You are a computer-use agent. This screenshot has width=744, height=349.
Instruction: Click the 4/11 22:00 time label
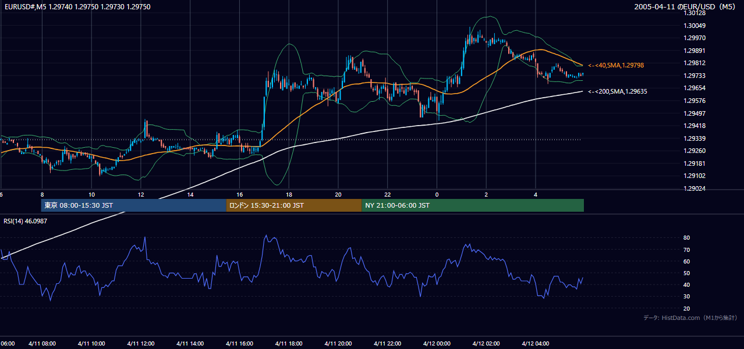point(388,344)
